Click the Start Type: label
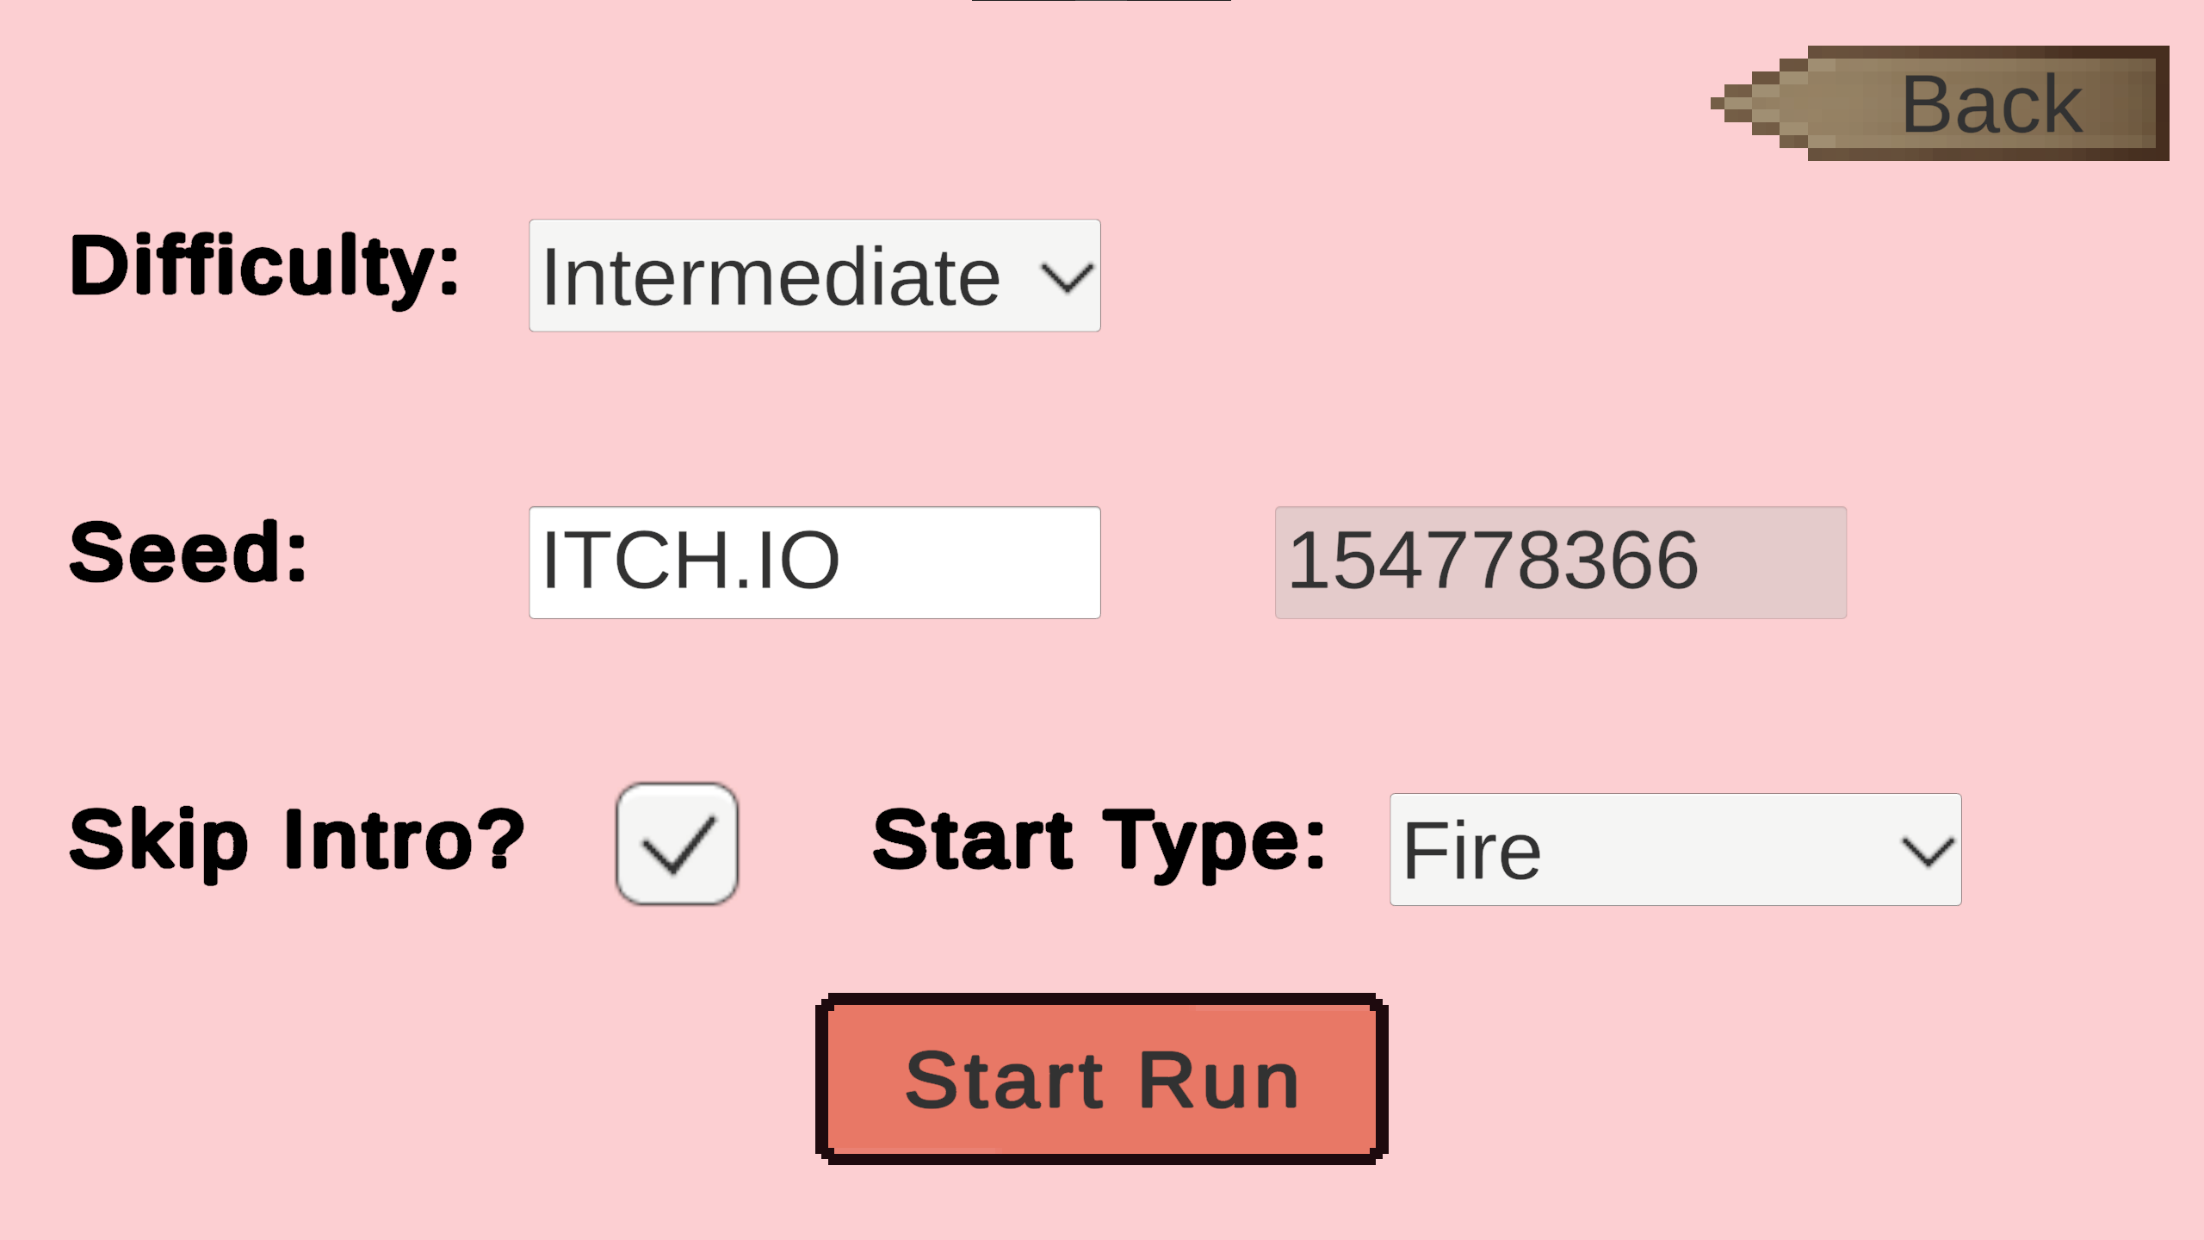The image size is (2204, 1240). (1099, 842)
